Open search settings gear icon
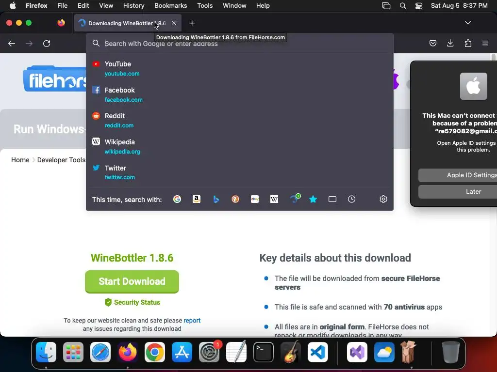The width and height of the screenshot is (497, 372). tap(383, 199)
